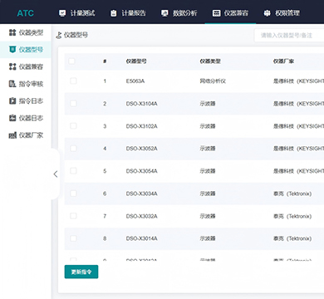
Task: Click 示波器 in the DSO-X3102A row
Action: pyautogui.click(x=208, y=126)
